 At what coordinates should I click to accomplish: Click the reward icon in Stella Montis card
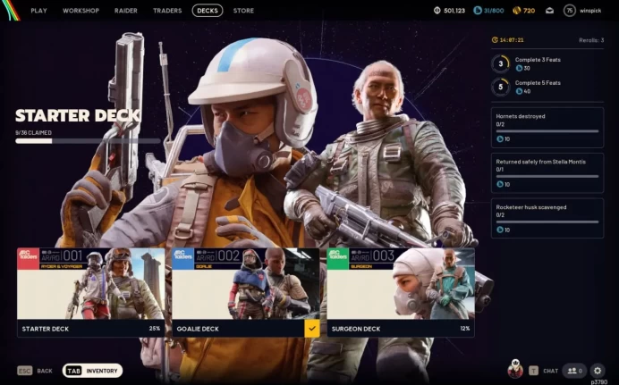tap(500, 184)
